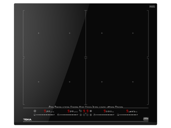Click the 'Poaching' legend label

pyautogui.click(x=112, y=107)
